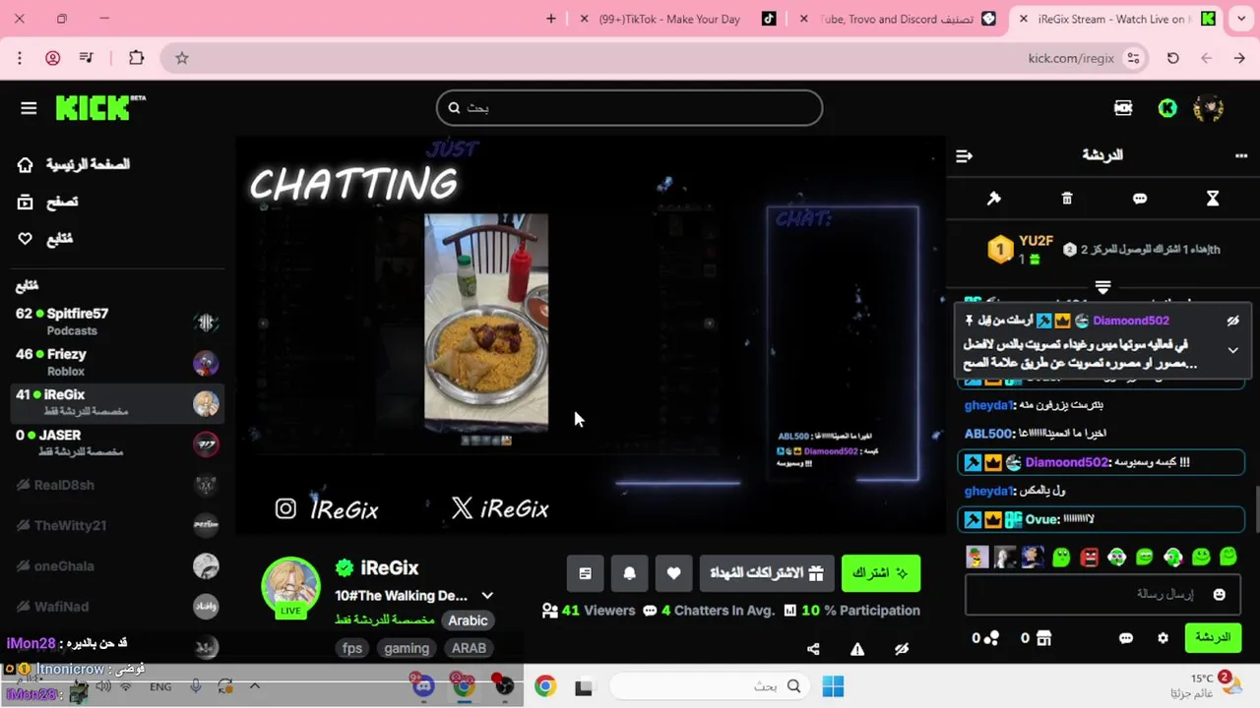The width and height of the screenshot is (1260, 708).
Task: Insert the first green blob emote
Action: [1060, 558]
